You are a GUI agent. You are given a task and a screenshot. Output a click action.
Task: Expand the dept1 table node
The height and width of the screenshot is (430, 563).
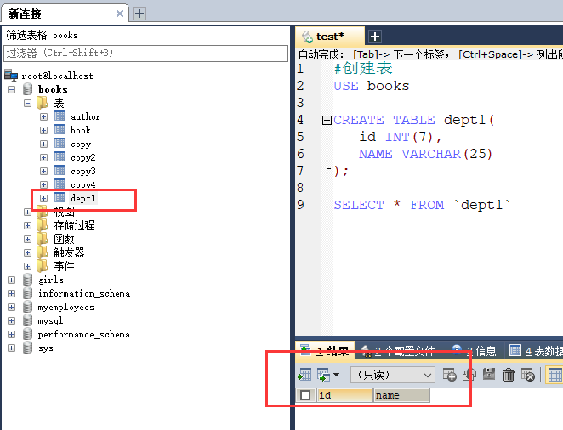tap(44, 198)
